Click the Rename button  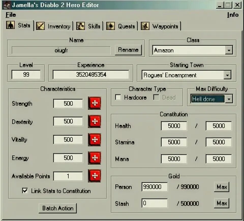coord(128,50)
